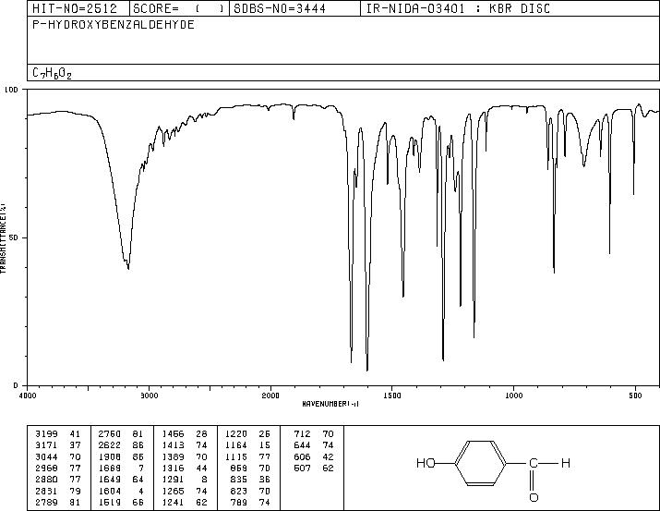660x511 pixels.
Task: Select the 3199 peak table entry
Action: [57, 433]
